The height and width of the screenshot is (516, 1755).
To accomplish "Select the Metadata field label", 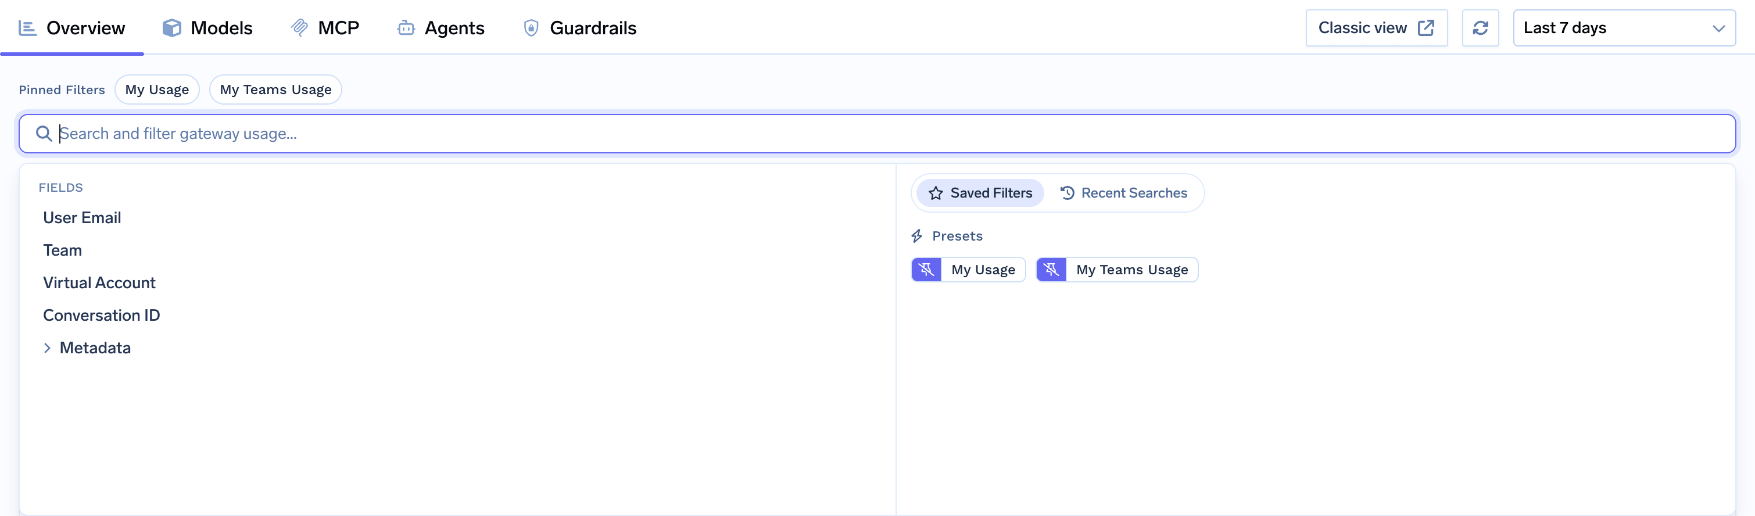I will point(95,348).
